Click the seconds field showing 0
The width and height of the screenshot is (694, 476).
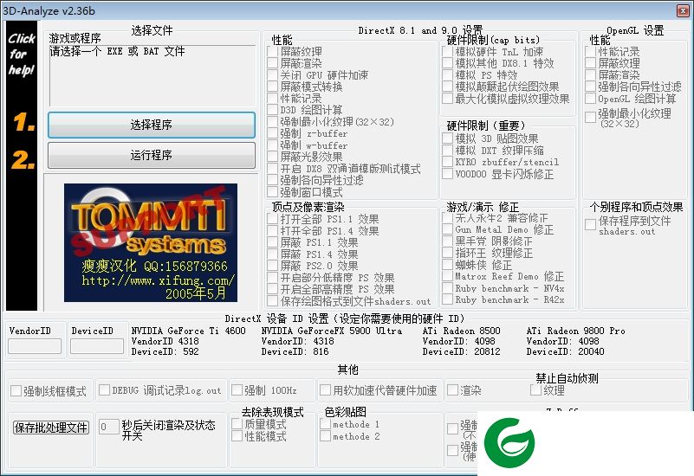[x=108, y=427]
